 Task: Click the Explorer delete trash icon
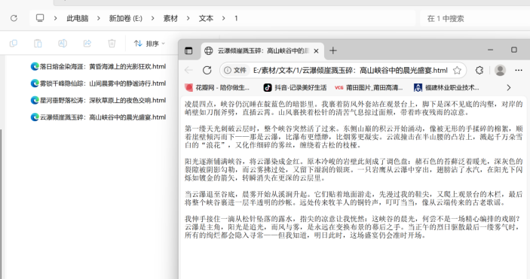click(112, 43)
